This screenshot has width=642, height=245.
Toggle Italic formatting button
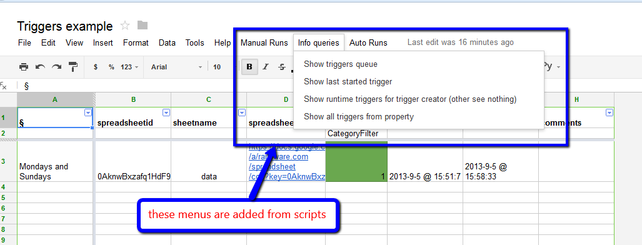click(265, 67)
